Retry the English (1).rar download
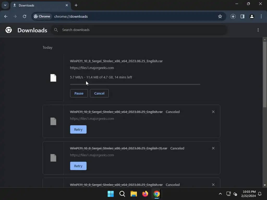The image size is (267, 200). point(78,166)
